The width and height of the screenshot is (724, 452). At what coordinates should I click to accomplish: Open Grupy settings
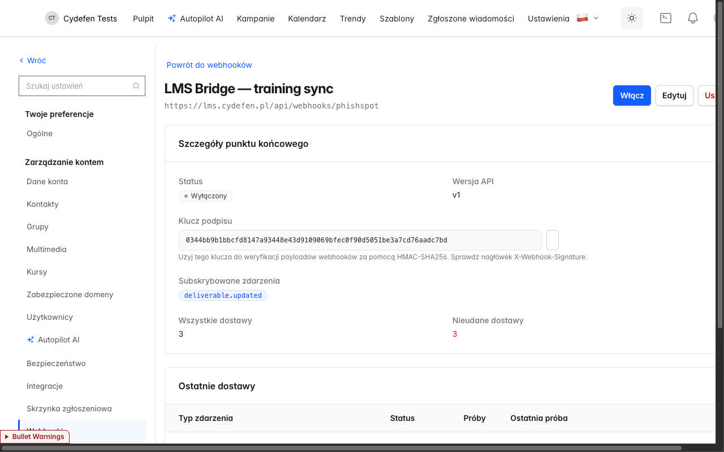point(37,227)
